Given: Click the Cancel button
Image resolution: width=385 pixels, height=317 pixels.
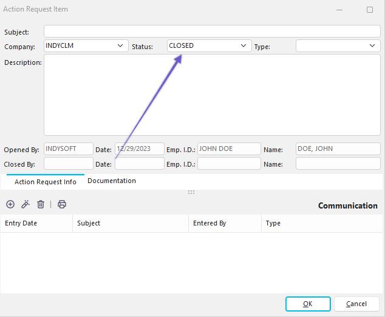Looking at the screenshot, I should click(356, 304).
